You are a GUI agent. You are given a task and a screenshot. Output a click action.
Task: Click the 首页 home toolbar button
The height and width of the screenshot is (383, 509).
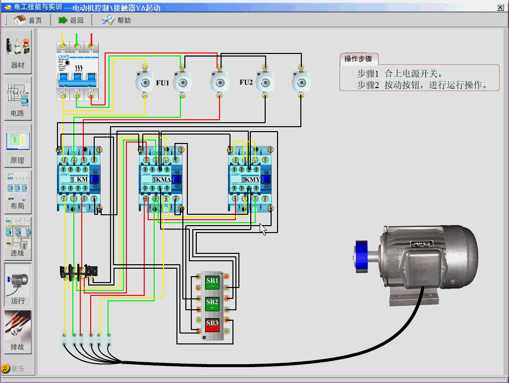[28, 20]
